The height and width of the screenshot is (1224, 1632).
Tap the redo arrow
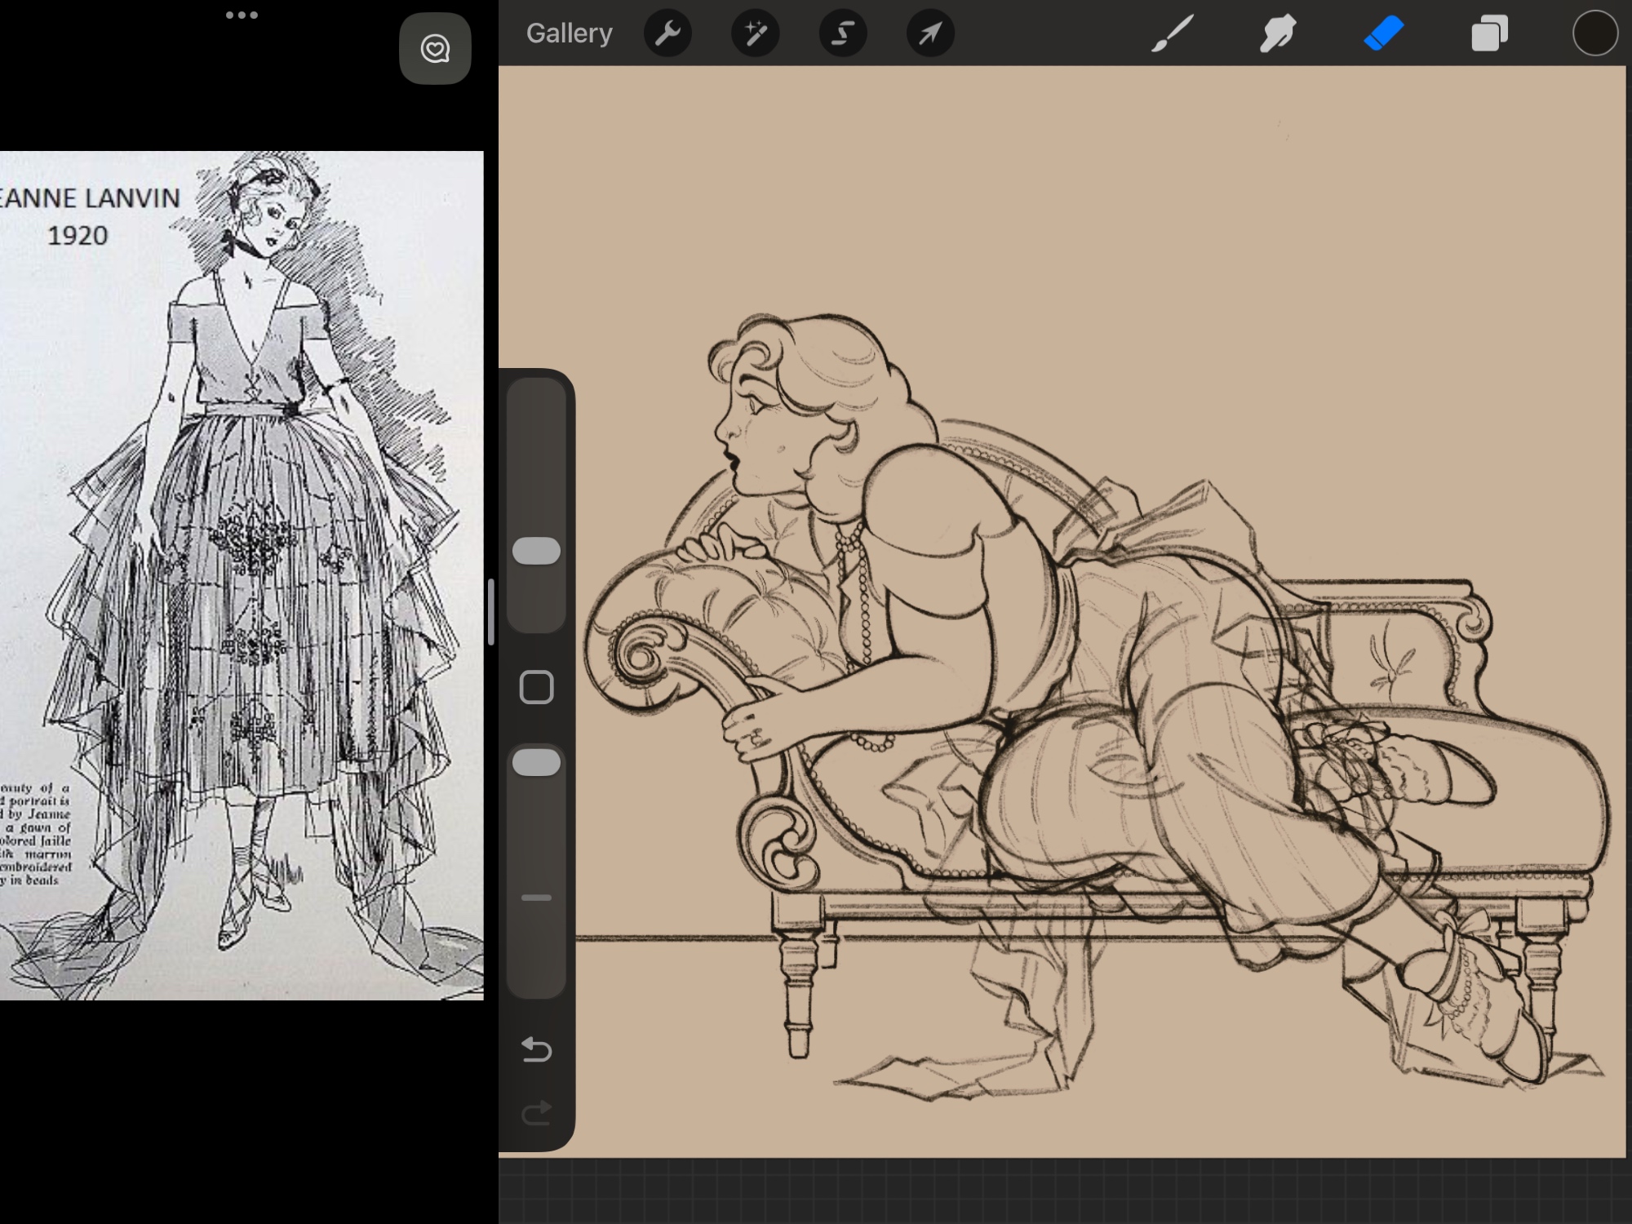point(536,1114)
